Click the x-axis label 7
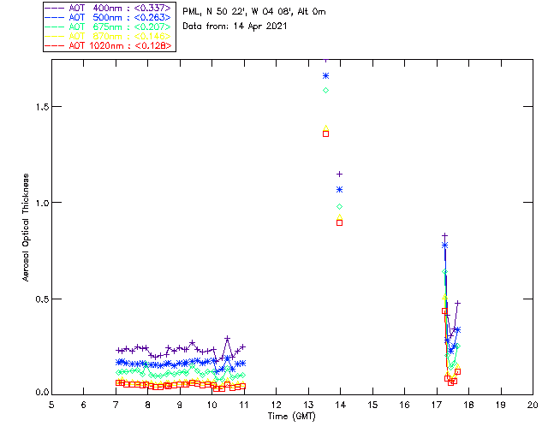 click(116, 405)
